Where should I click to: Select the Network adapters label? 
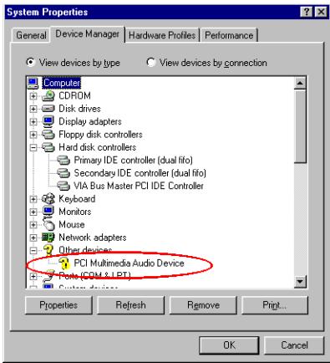(x=93, y=238)
